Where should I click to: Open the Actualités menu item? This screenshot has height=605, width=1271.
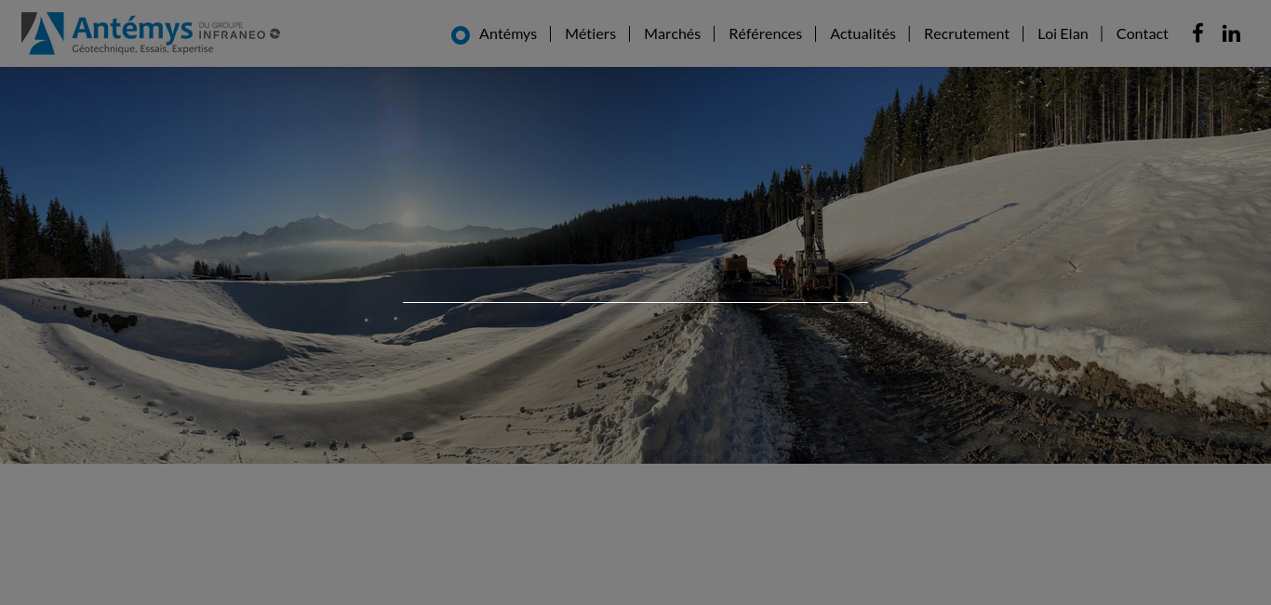click(863, 33)
